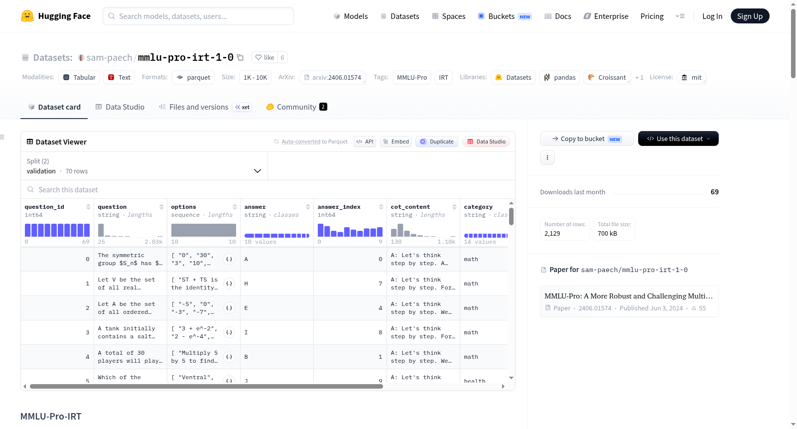This screenshot has width=797, height=429.
Task: Open the Pricing page
Action: click(652, 16)
